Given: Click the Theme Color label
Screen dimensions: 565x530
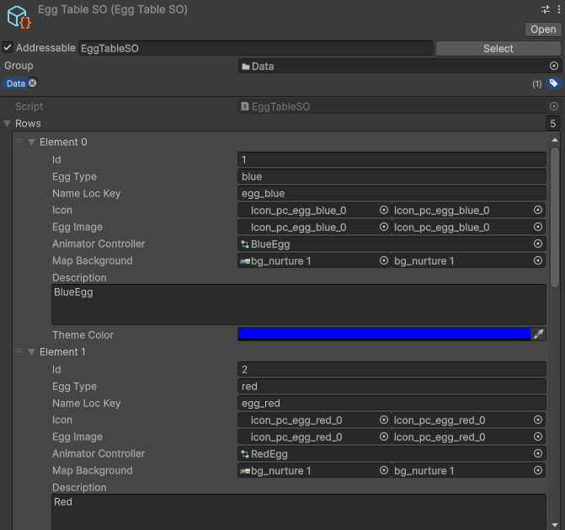Looking at the screenshot, I should 83,335.
